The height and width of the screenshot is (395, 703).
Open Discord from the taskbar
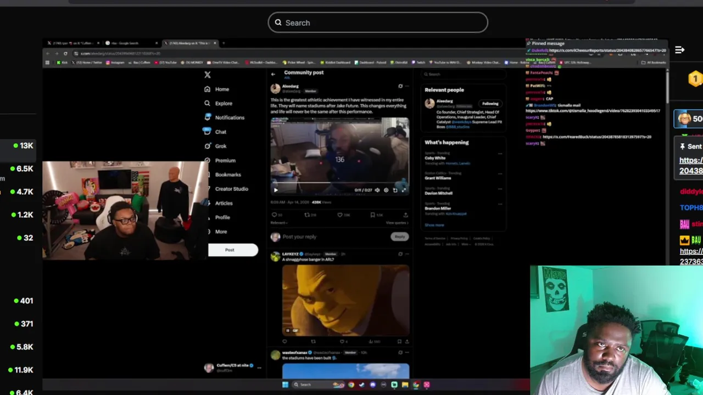(x=373, y=385)
